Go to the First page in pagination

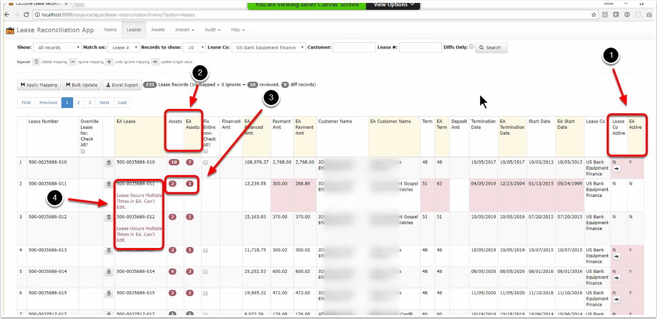[x=26, y=103]
